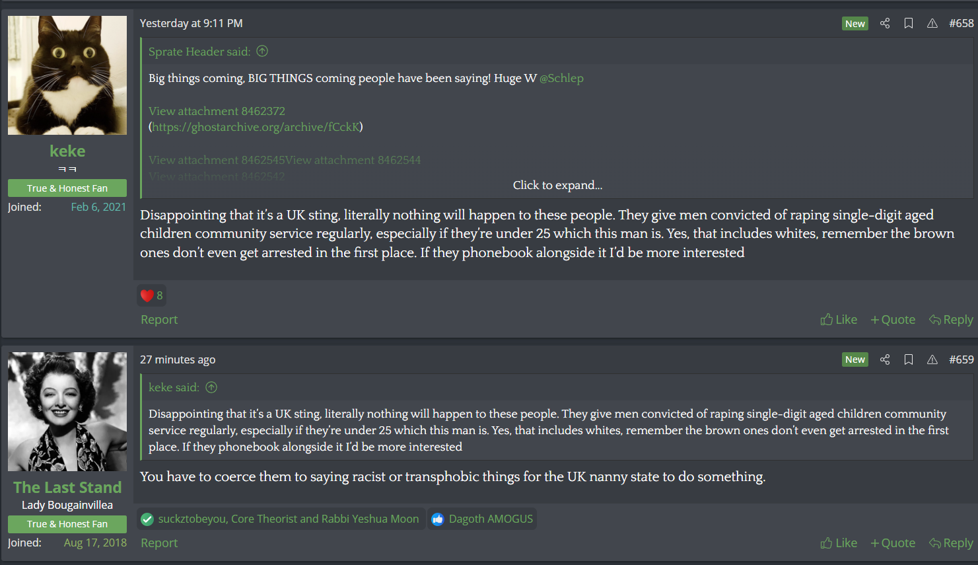Go to keke's original post via arrow icon
The height and width of the screenshot is (565, 978).
coord(211,387)
